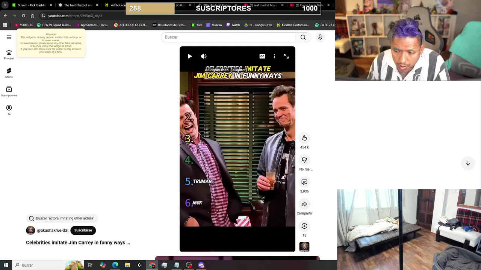Click the video progress bar
The height and width of the screenshot is (270, 481).
coord(237,251)
